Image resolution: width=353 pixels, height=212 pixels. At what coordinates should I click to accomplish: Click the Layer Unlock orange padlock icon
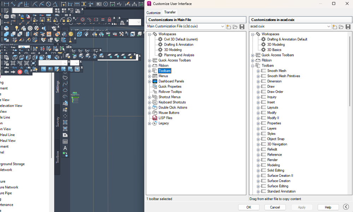coord(130,56)
